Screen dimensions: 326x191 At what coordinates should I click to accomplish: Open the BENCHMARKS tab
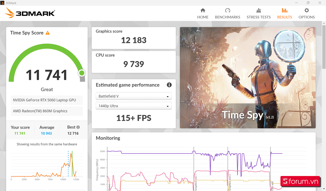pyautogui.click(x=227, y=14)
